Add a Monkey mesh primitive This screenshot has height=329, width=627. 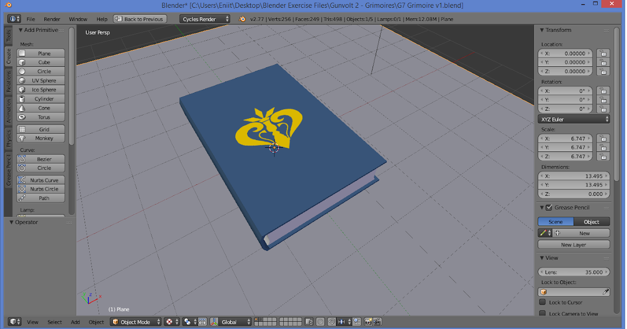40,138
